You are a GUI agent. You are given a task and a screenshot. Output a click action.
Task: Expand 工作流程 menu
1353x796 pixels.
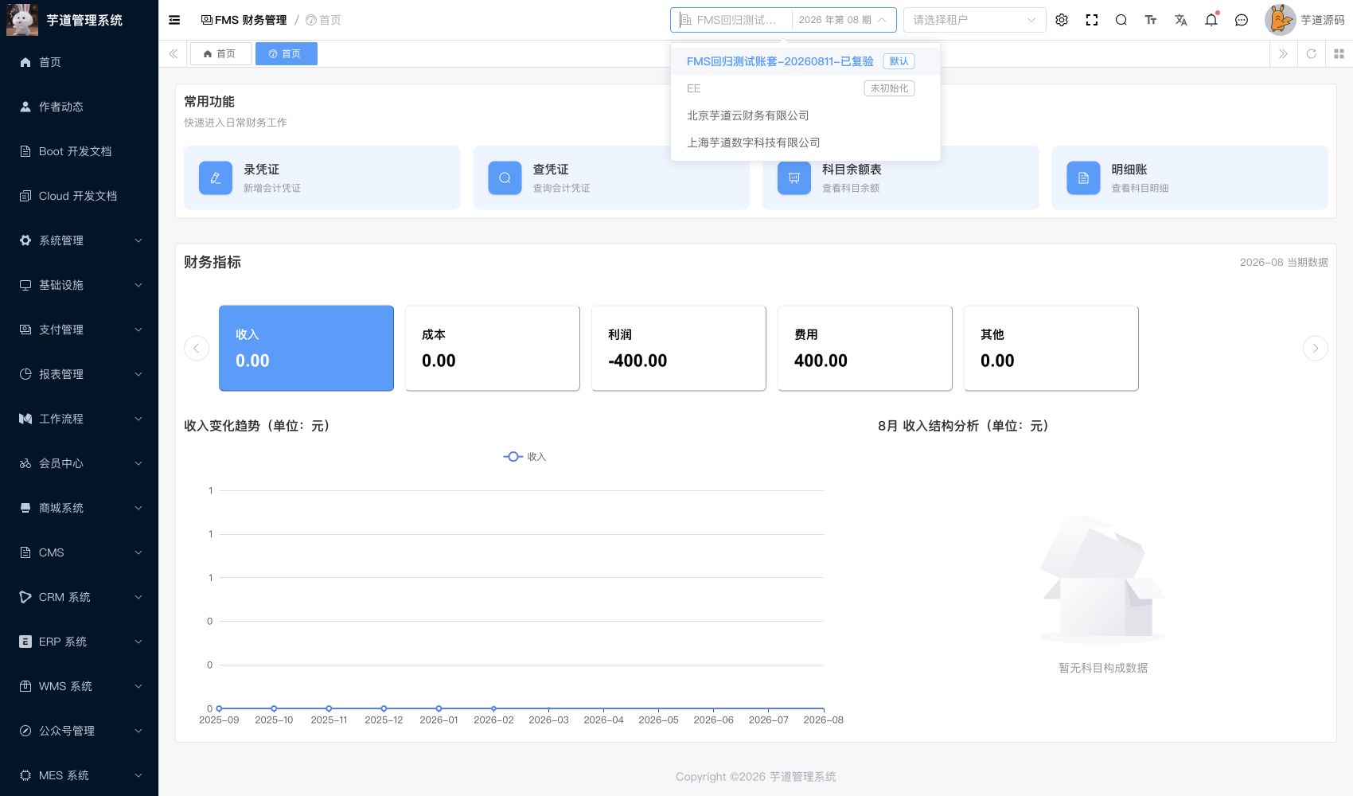(79, 419)
